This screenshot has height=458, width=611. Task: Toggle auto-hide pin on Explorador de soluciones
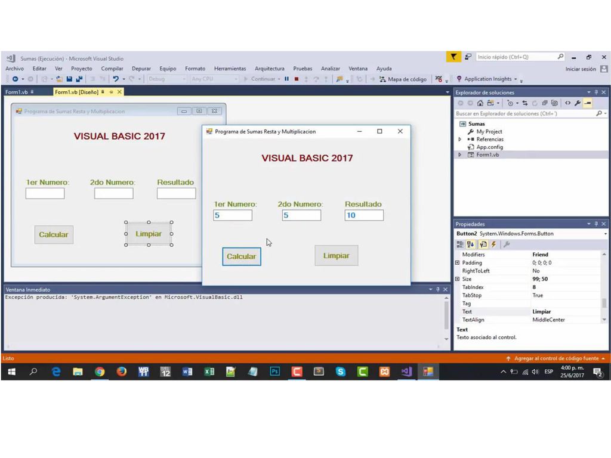coord(596,92)
